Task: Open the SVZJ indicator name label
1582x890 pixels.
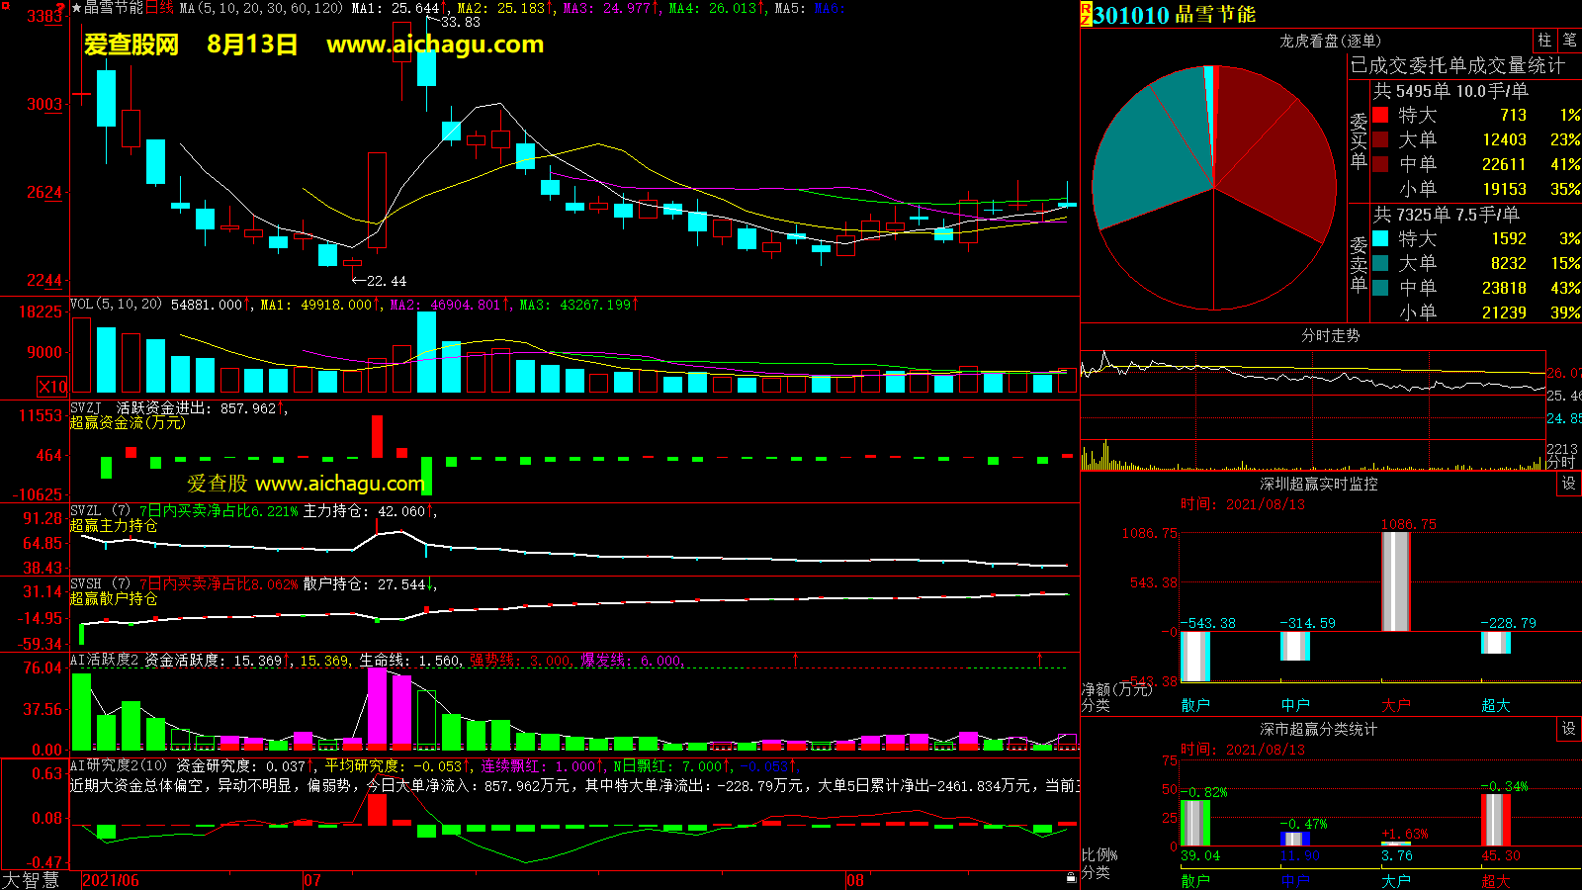Action: coord(85,407)
